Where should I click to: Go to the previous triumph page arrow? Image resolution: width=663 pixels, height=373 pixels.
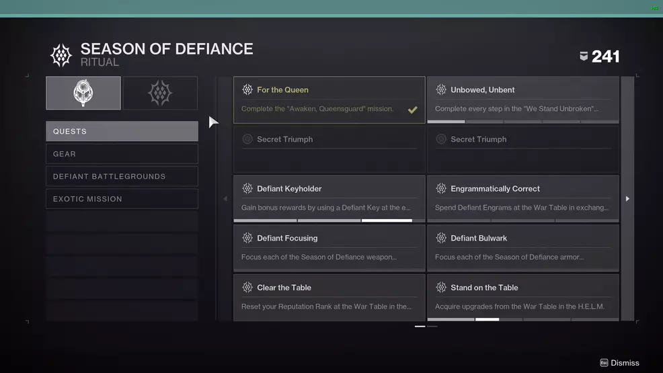click(x=225, y=199)
